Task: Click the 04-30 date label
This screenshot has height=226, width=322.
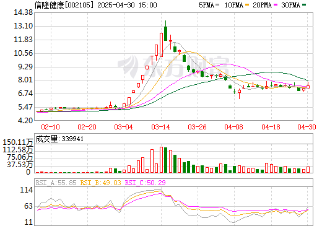Action: [307, 127]
